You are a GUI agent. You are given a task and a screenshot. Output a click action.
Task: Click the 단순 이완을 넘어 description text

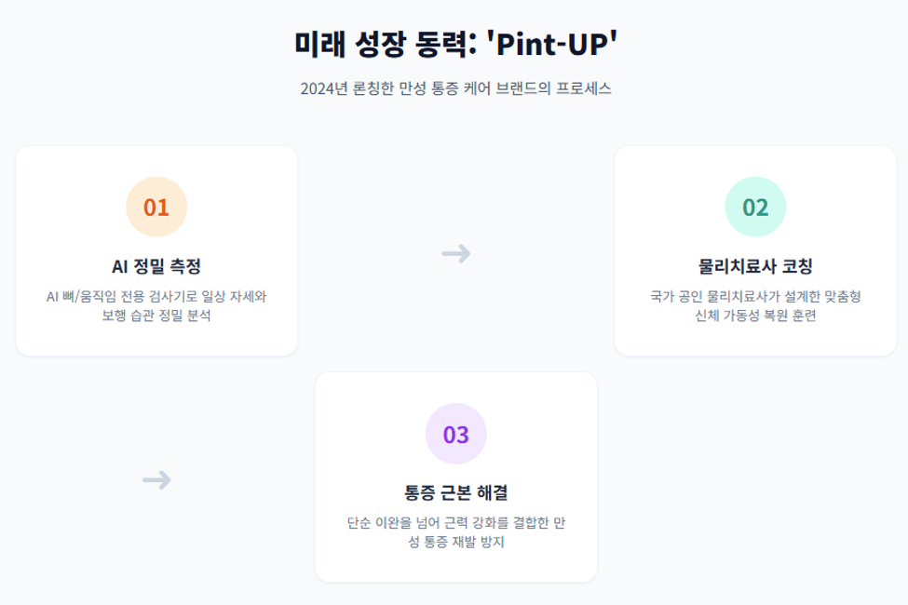click(x=455, y=532)
